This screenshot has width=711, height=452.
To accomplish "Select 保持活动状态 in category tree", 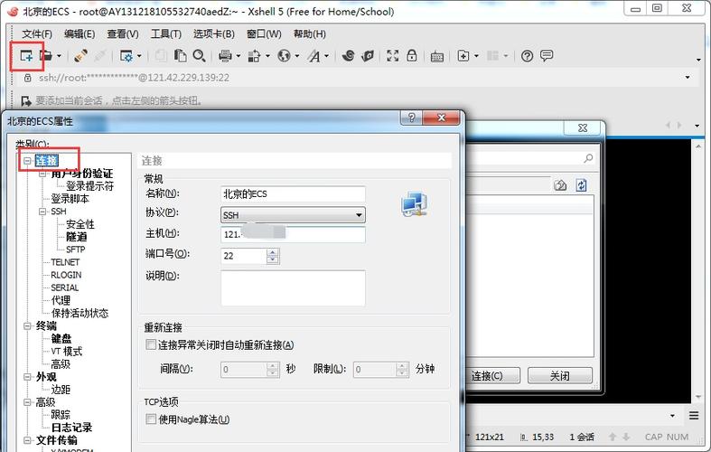I will [80, 313].
